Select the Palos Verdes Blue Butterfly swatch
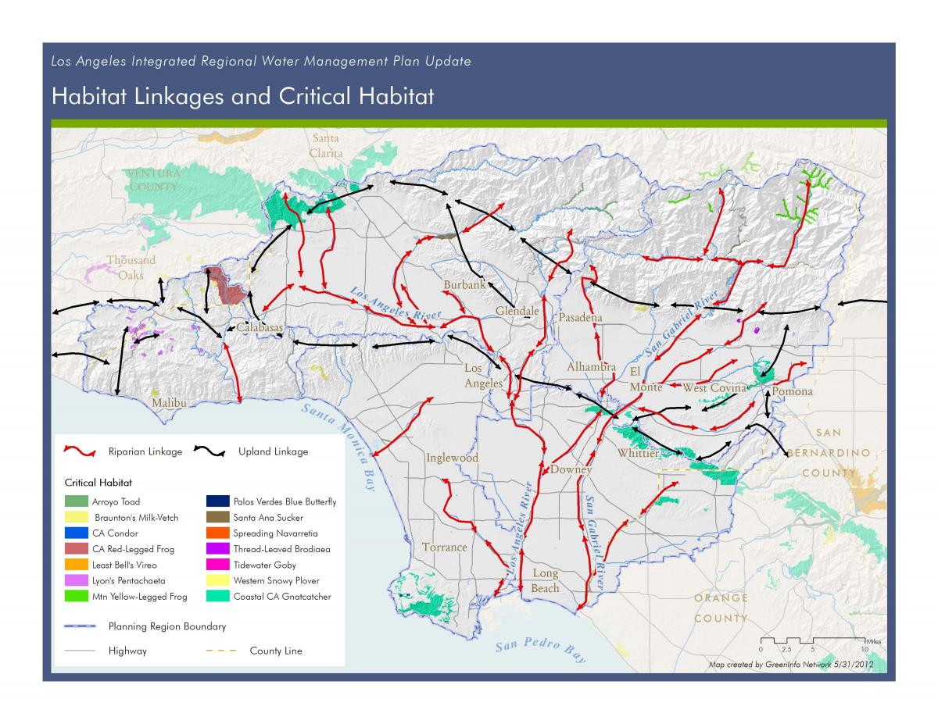The width and height of the screenshot is (938, 724). 217,501
